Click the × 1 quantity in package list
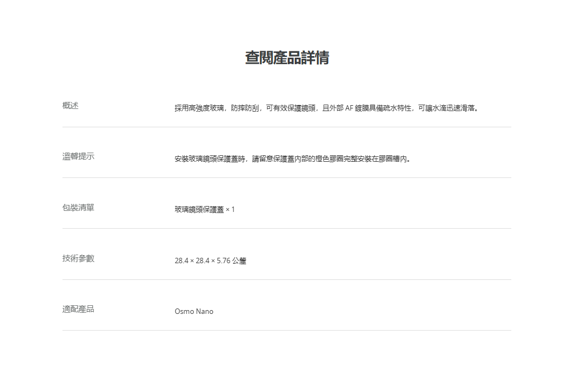This screenshot has height=384, width=563. tap(230, 210)
